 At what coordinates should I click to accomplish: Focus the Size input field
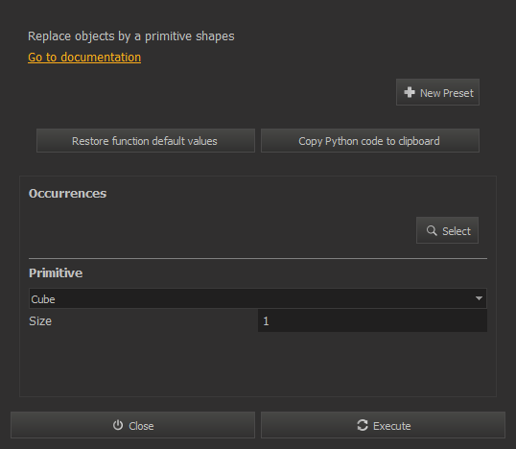(x=372, y=321)
